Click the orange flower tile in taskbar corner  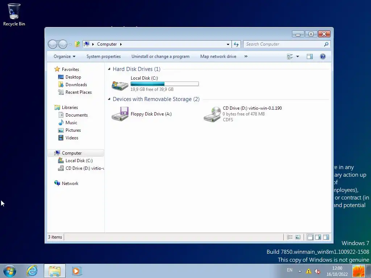click(359, 271)
